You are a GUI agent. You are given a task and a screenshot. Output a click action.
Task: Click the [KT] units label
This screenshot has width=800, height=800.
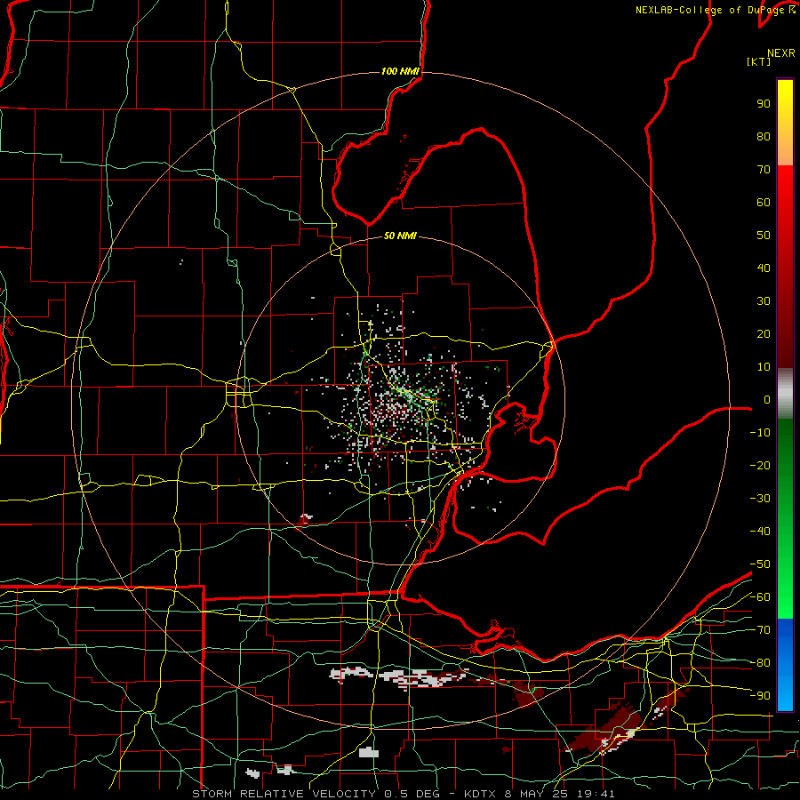pyautogui.click(x=759, y=61)
